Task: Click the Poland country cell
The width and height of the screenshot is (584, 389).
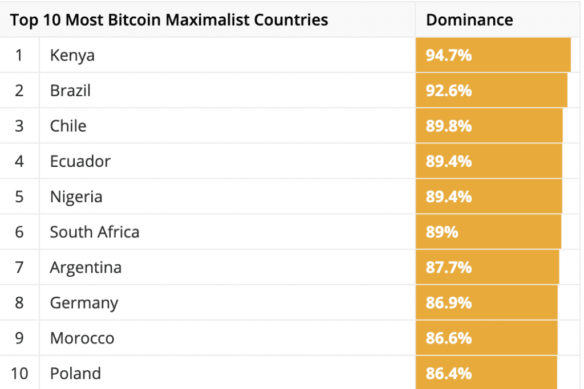Action: pos(75,373)
